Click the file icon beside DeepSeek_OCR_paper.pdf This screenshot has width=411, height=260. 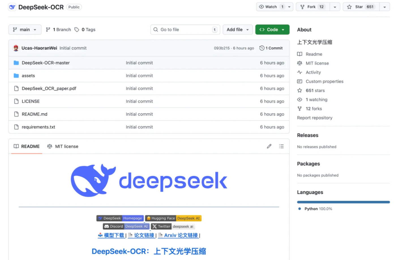point(16,88)
